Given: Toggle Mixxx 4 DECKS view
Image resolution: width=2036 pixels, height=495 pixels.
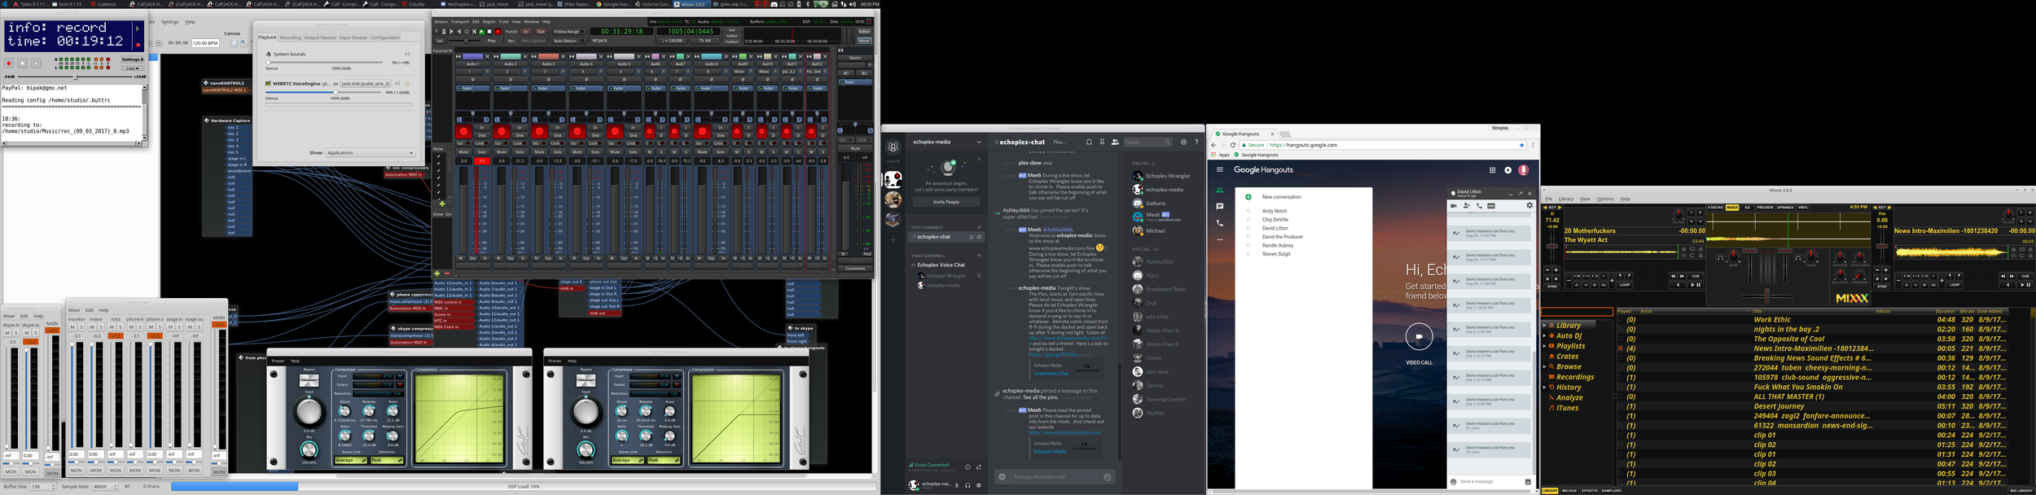Looking at the screenshot, I should 1715,208.
